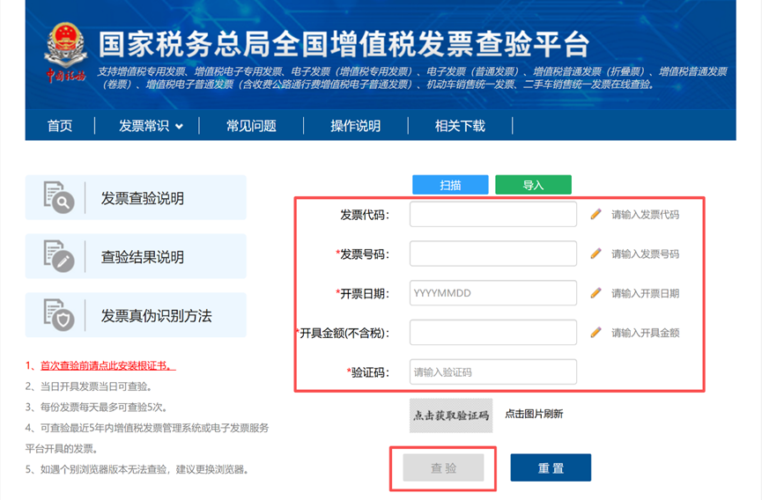Viewport: 762px width, 500px height.
Task: Go to 首页 in navigation bar
Action: coord(60,126)
